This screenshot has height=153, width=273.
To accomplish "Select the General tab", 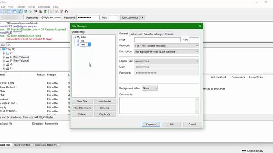I will click(x=123, y=34).
